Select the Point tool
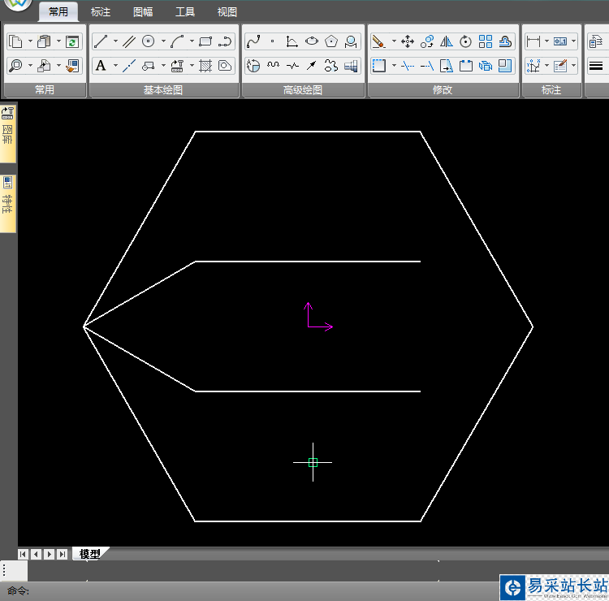 273,41
